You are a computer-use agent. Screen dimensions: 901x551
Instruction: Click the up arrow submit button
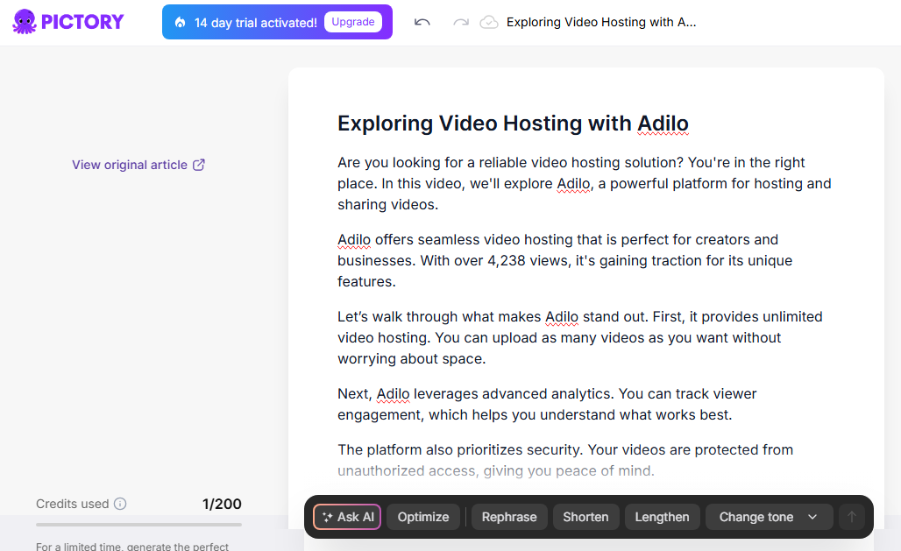coord(852,517)
